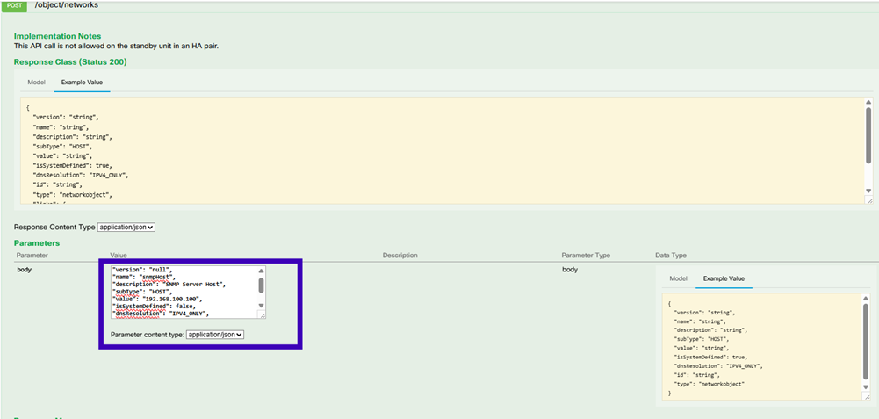
Task: Click "body" under Parameter Type column
Action: pos(570,270)
